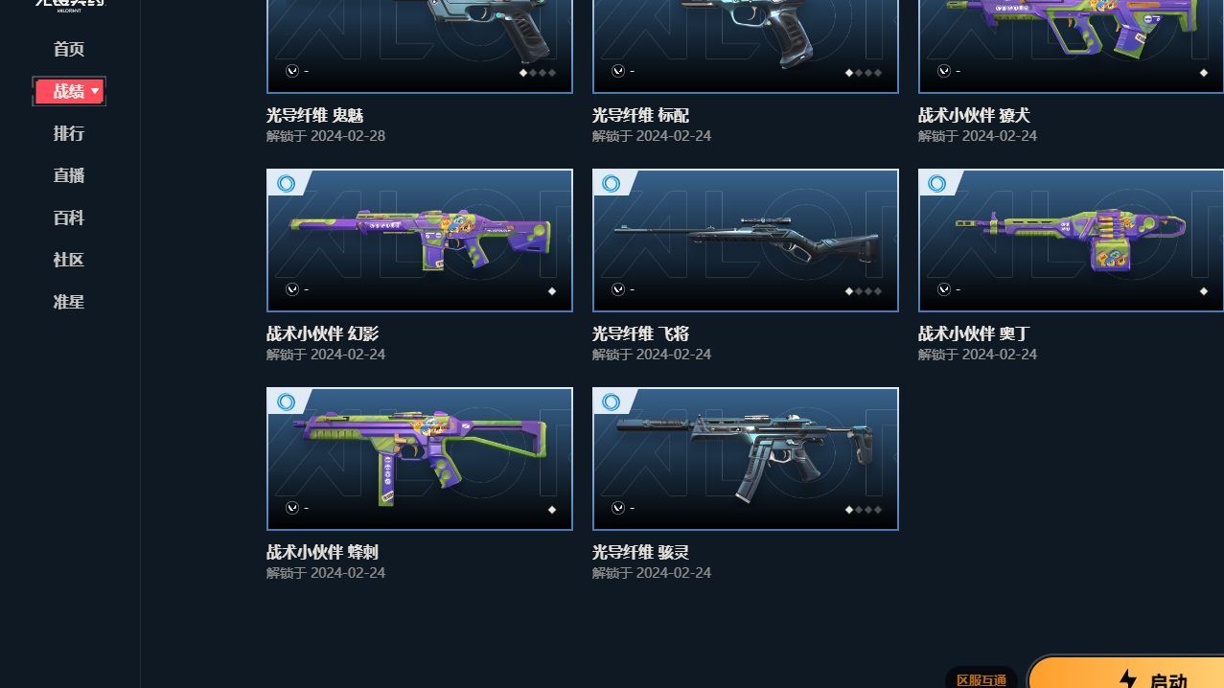
Task: Open the 战术小伙伴 蜂刺 weapon skin thumbnail
Action: (420, 459)
